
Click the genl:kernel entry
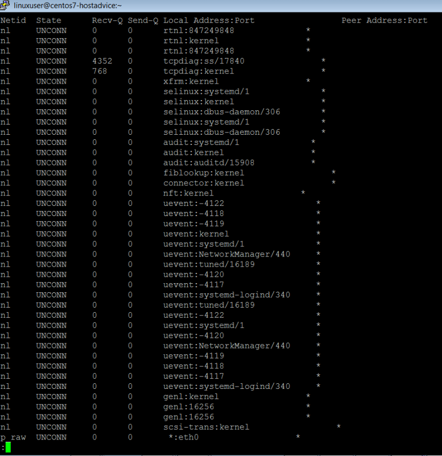coord(191,397)
